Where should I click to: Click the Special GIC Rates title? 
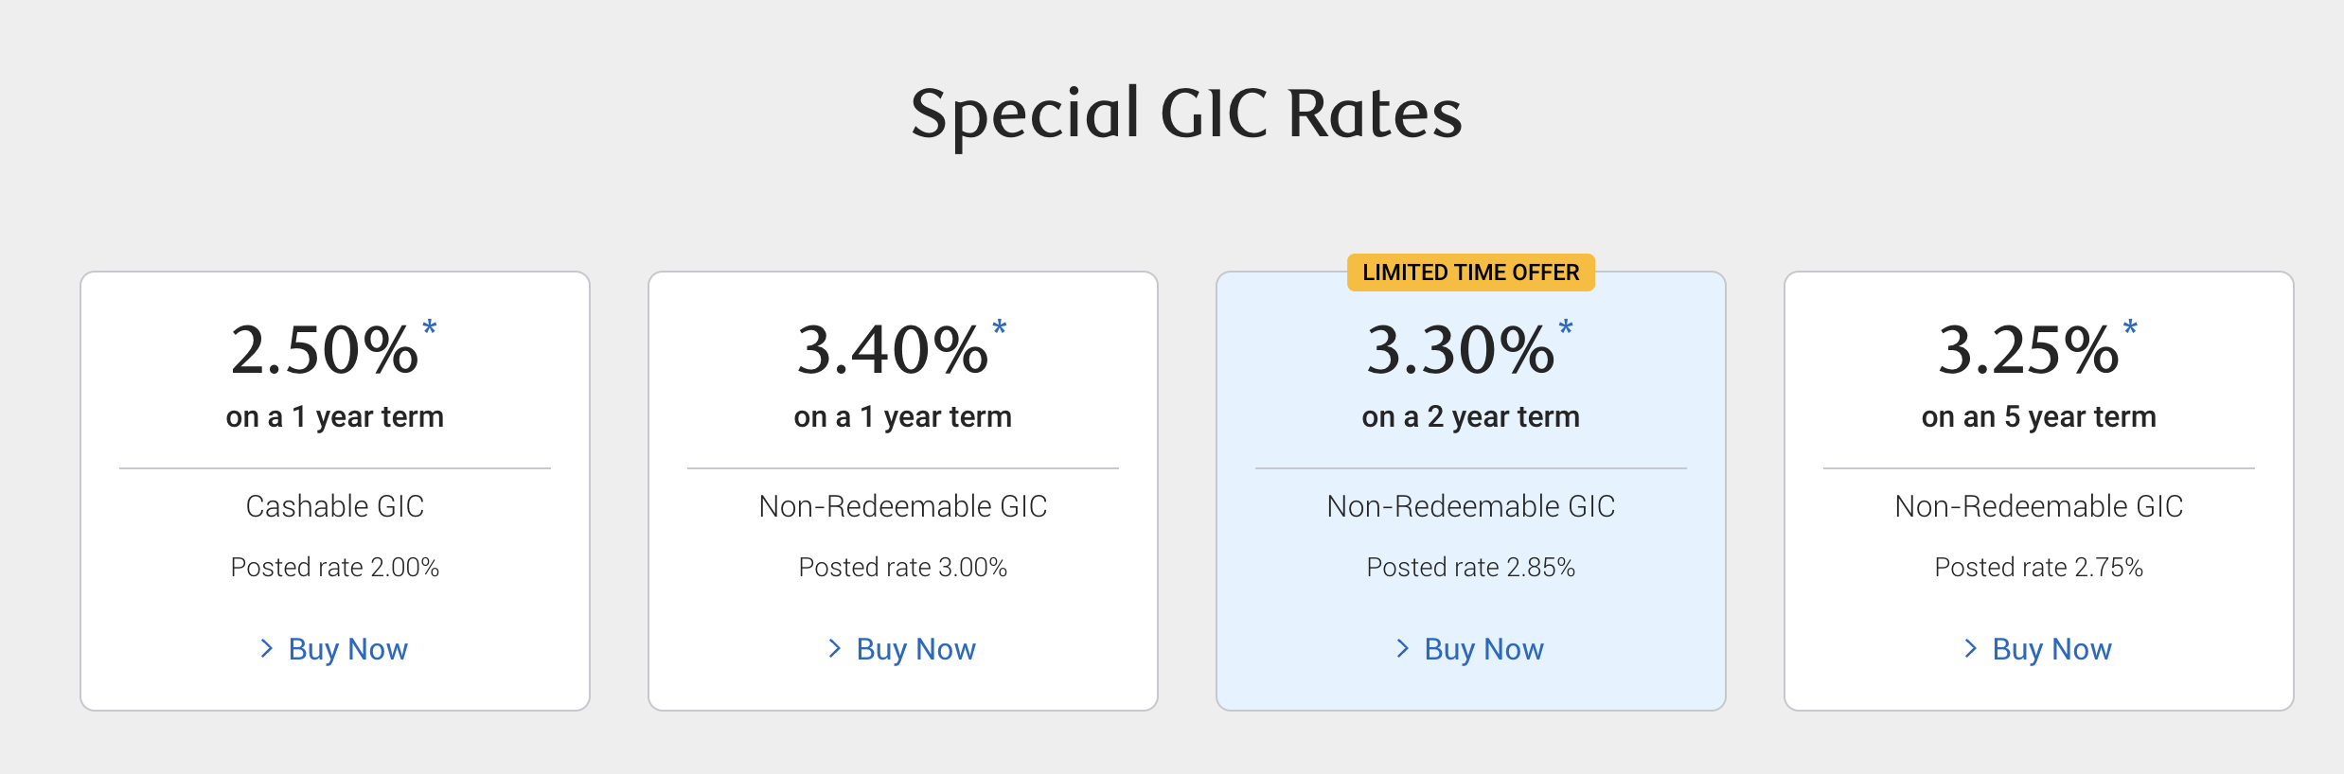coord(1186,114)
